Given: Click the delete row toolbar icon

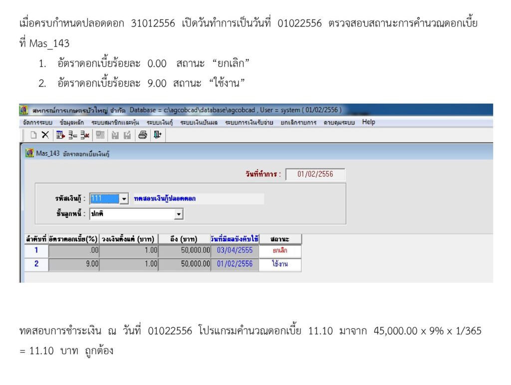Looking at the screenshot, I should (84, 135).
